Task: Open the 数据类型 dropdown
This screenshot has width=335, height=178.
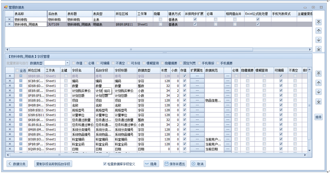Action: pos(67,63)
